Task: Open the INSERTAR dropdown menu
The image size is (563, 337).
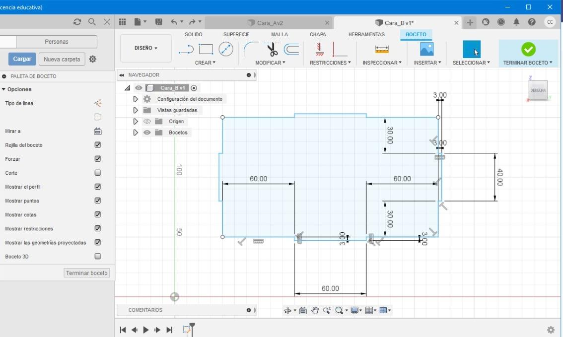Action: coord(427,63)
